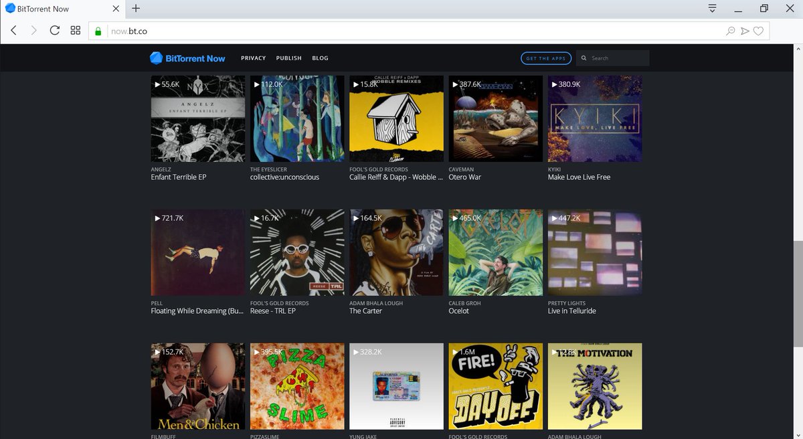Image resolution: width=803 pixels, height=439 pixels.
Task: Open the speed dial grid icon
Action: tap(76, 31)
